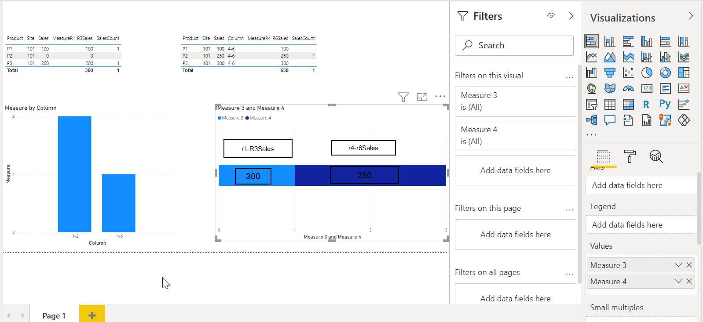Image resolution: width=703 pixels, height=322 pixels.
Task: Toggle Filters pane visibility eye icon
Action: [551, 16]
